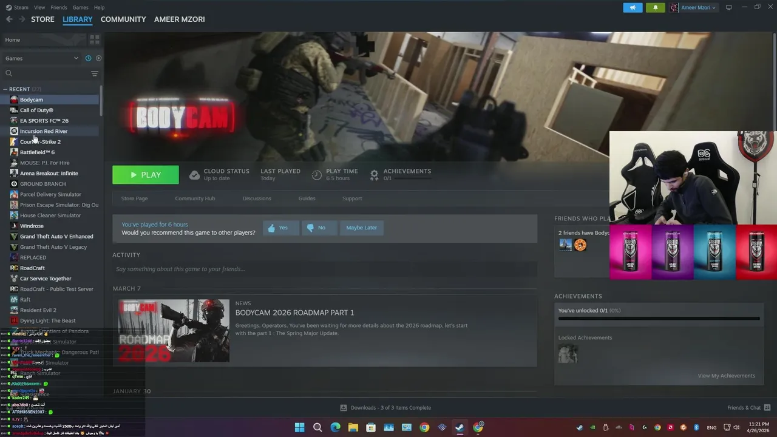The image size is (777, 437).
Task: Click achievements progress bar
Action: [659, 318]
